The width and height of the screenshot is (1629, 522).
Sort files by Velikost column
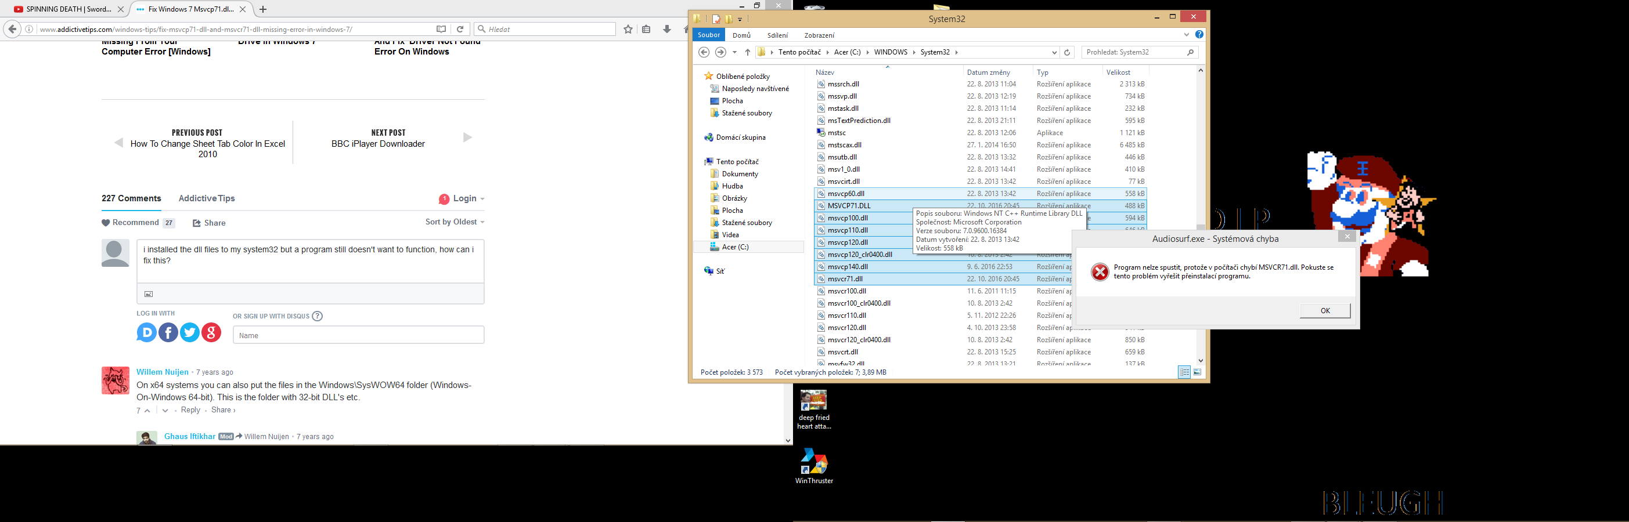click(1118, 72)
